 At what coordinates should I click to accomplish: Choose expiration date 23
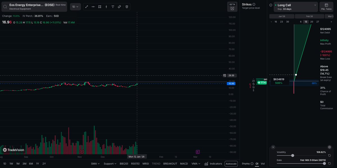[x=282, y=22]
